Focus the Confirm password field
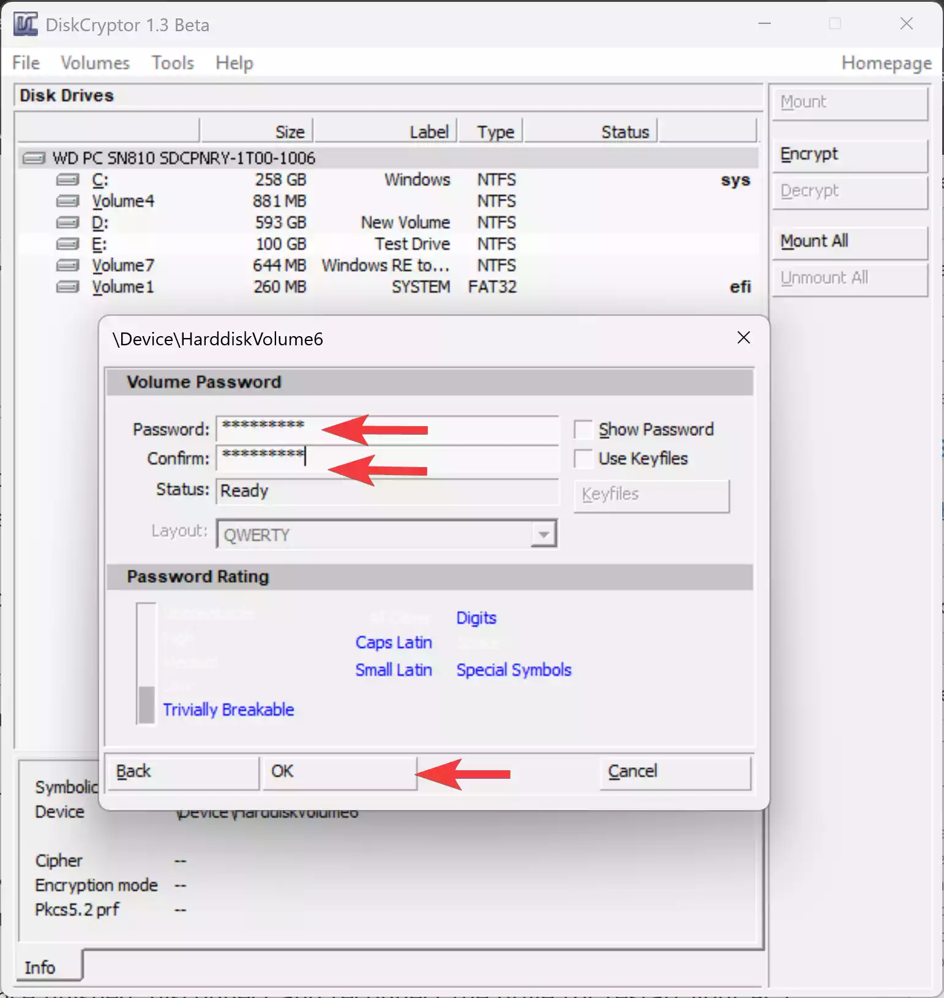This screenshot has width=944, height=998. [387, 458]
